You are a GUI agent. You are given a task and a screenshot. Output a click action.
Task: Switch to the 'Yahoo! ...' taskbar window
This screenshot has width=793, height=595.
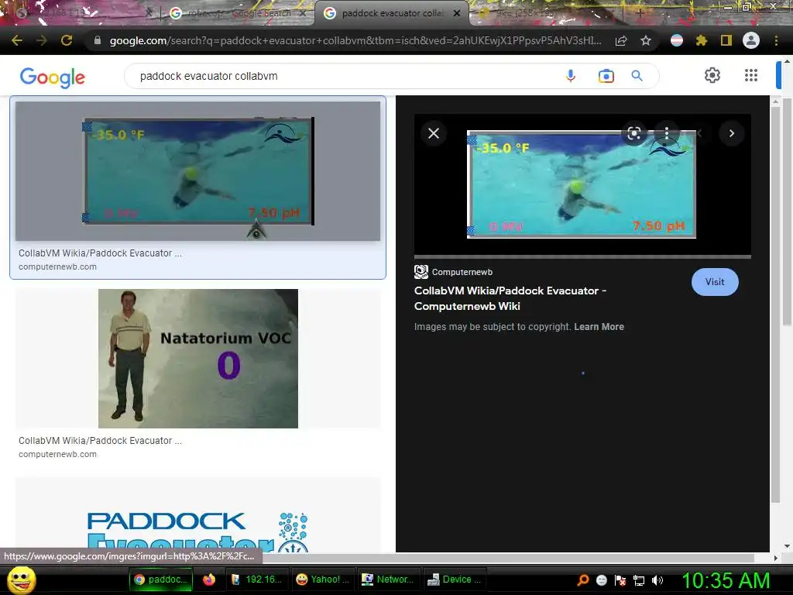[x=322, y=580]
